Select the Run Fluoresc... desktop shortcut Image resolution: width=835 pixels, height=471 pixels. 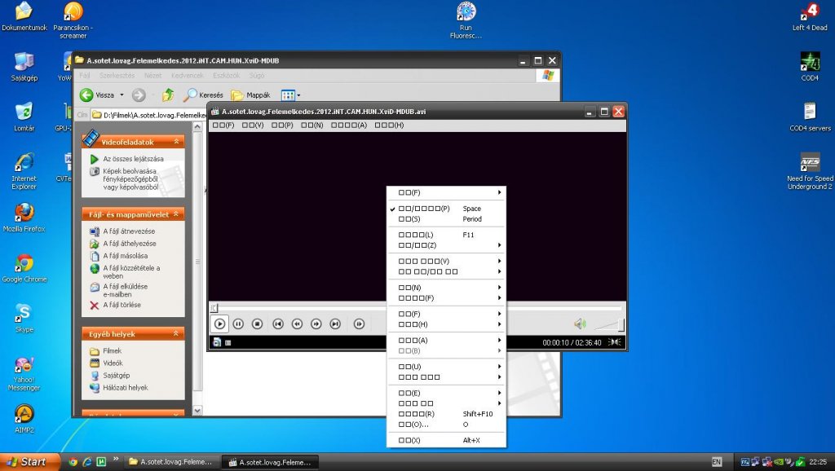tap(466, 20)
